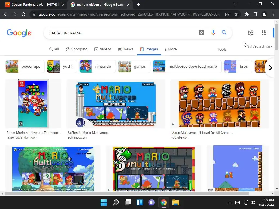Go to Google homepage via logo
This screenshot has height=209, width=279.
click(x=19, y=33)
